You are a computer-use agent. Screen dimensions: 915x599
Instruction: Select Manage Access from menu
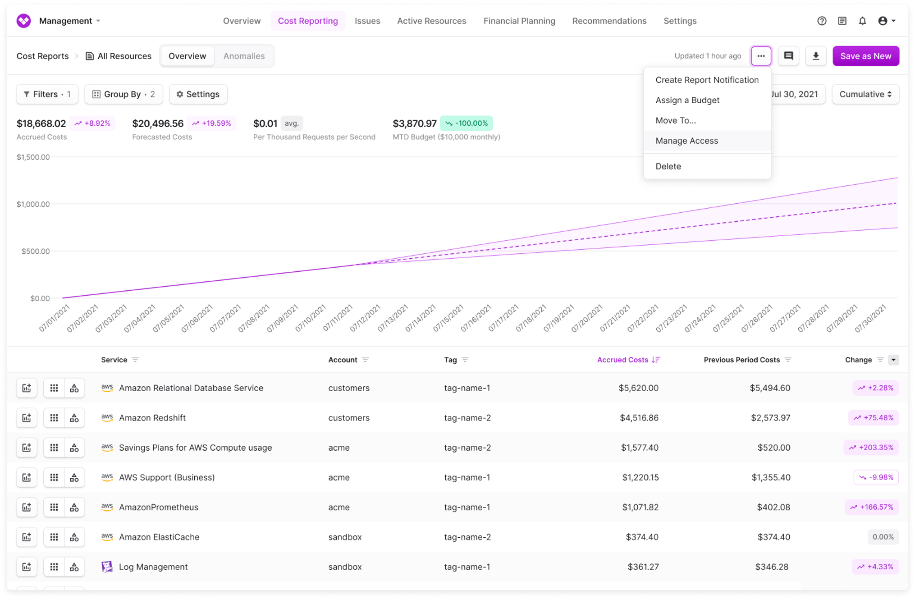pos(686,141)
